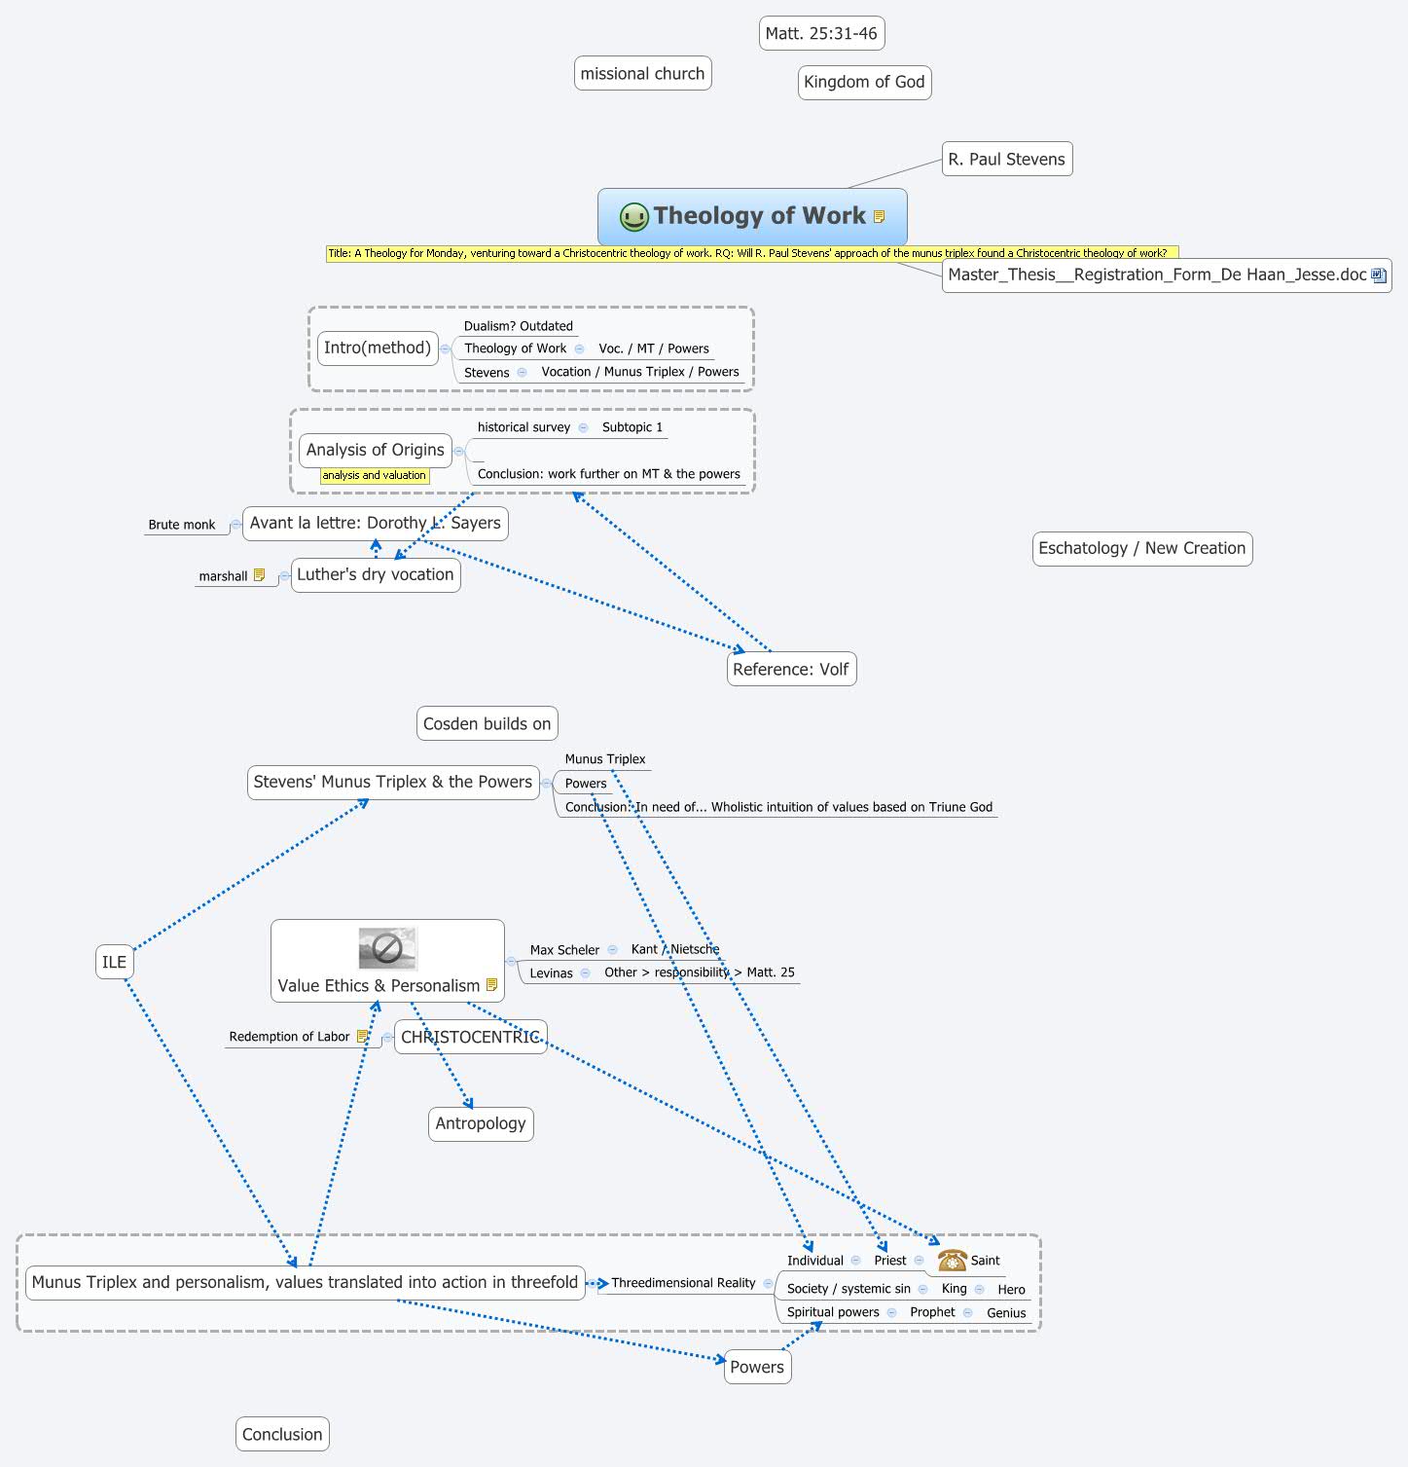Expand the historical survey subtopic

coord(583,427)
